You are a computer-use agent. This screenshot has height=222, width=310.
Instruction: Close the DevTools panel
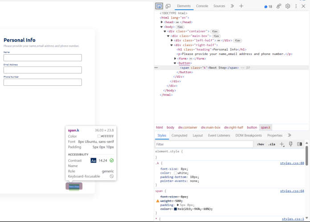point(303,6)
